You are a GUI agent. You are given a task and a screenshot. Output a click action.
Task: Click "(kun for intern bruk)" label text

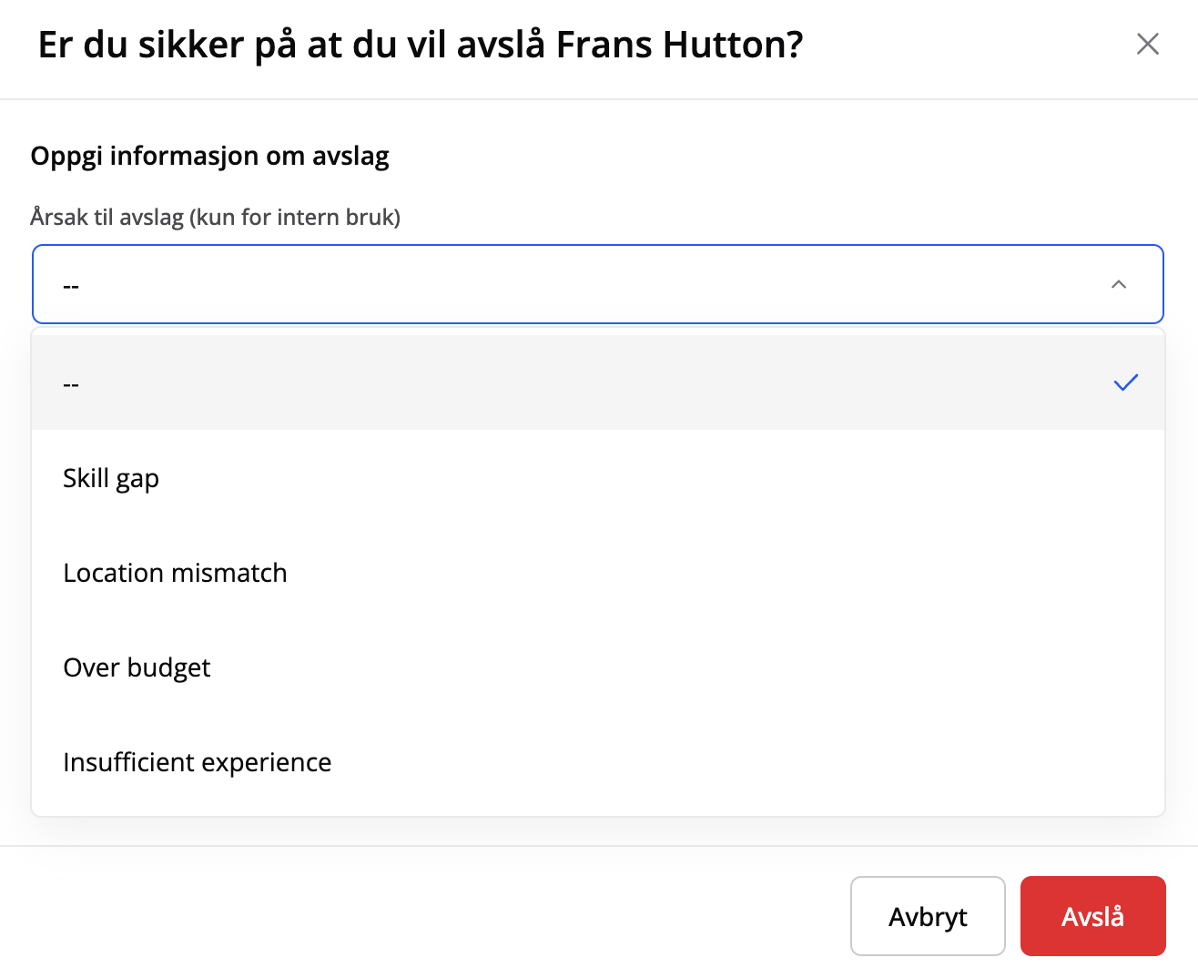click(295, 218)
